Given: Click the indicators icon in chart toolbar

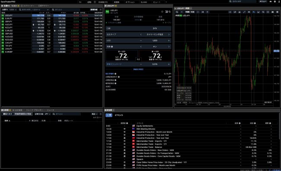Looking at the screenshot, I should 235,12.
